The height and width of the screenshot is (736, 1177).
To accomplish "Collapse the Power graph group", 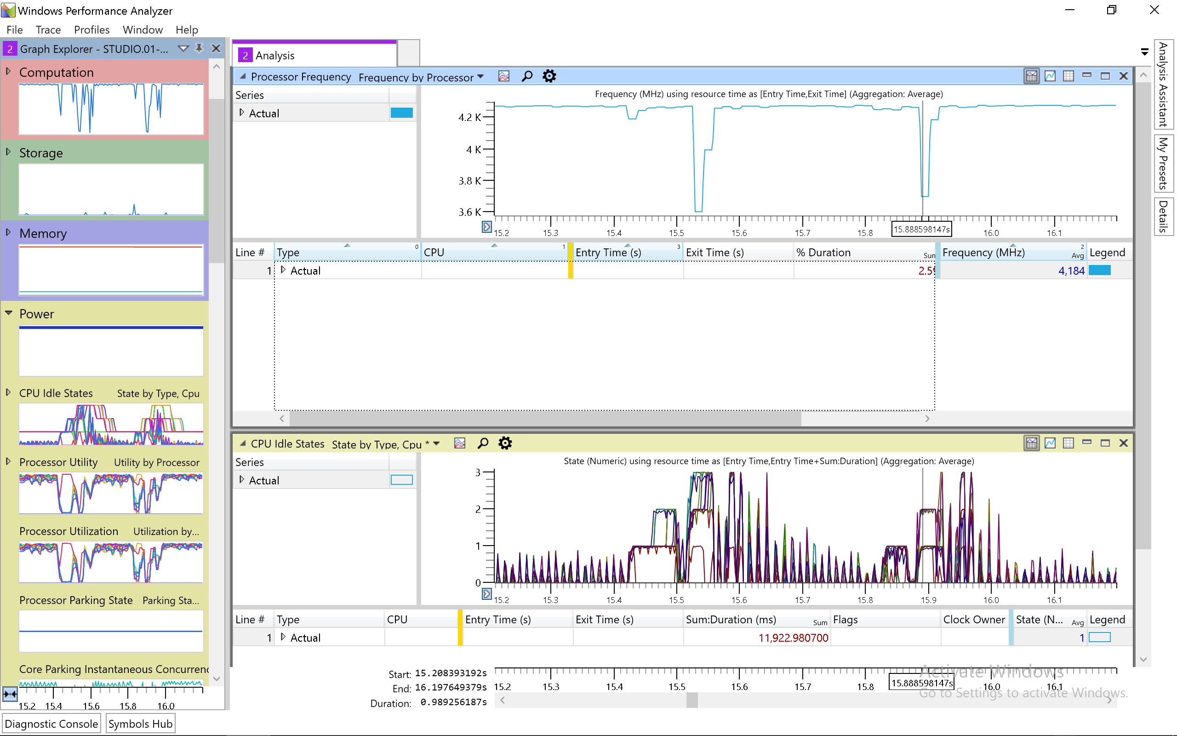I will click(8, 313).
